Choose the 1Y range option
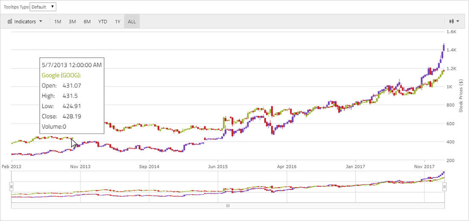The image size is (469, 221). (x=118, y=22)
